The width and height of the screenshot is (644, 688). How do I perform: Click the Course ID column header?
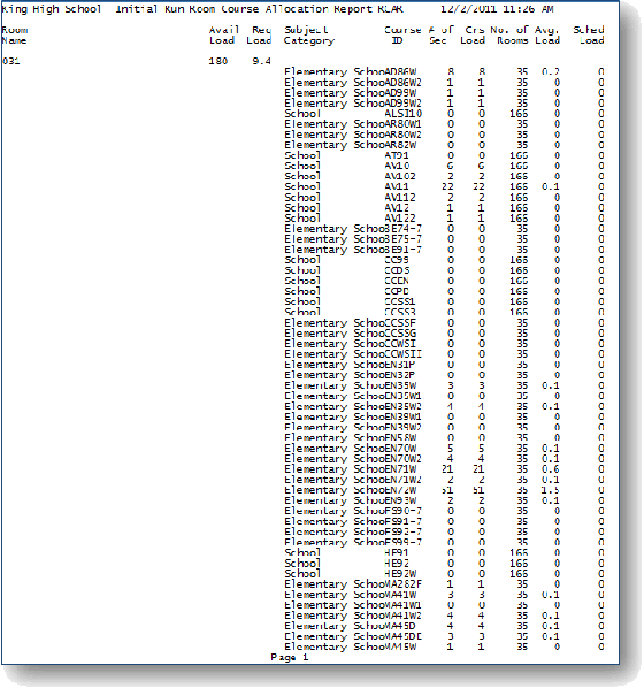(x=402, y=35)
